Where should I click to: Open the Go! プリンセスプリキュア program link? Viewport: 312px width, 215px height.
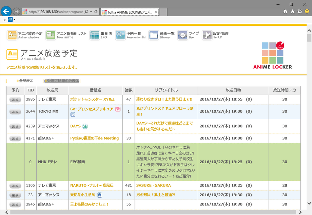92,109
